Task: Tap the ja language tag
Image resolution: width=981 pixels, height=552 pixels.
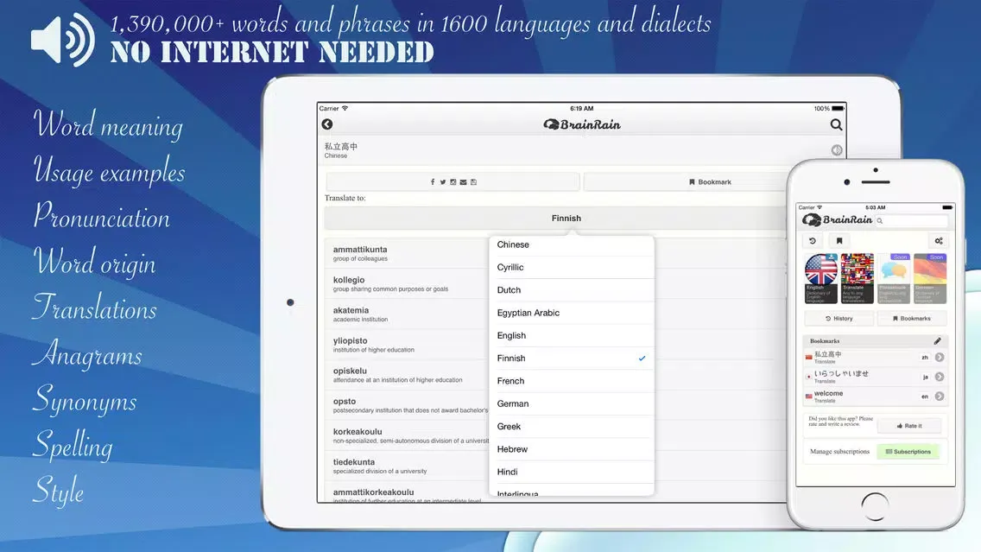Action: 925,377
